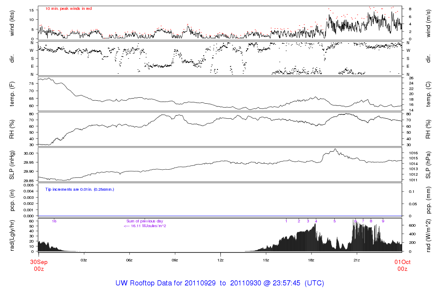
Task: Click the red "30Sep 00z" start date label
Action: pos(38,265)
